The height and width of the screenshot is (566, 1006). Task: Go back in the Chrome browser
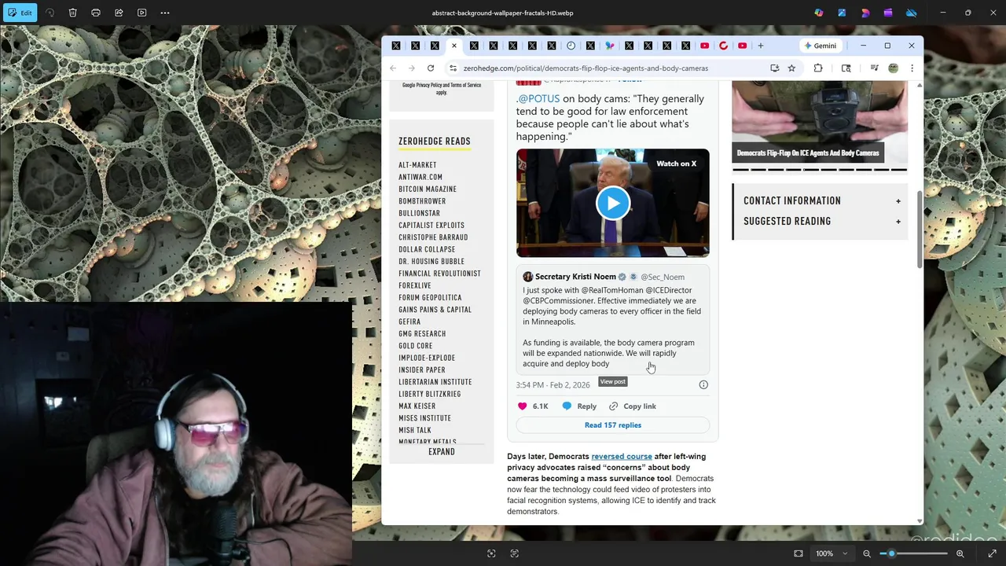click(x=393, y=68)
